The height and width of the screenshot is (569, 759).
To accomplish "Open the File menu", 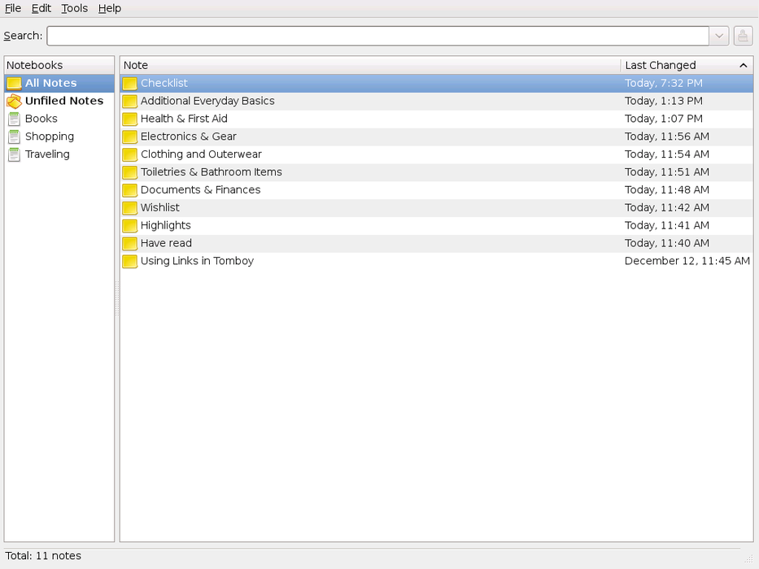I will (13, 8).
